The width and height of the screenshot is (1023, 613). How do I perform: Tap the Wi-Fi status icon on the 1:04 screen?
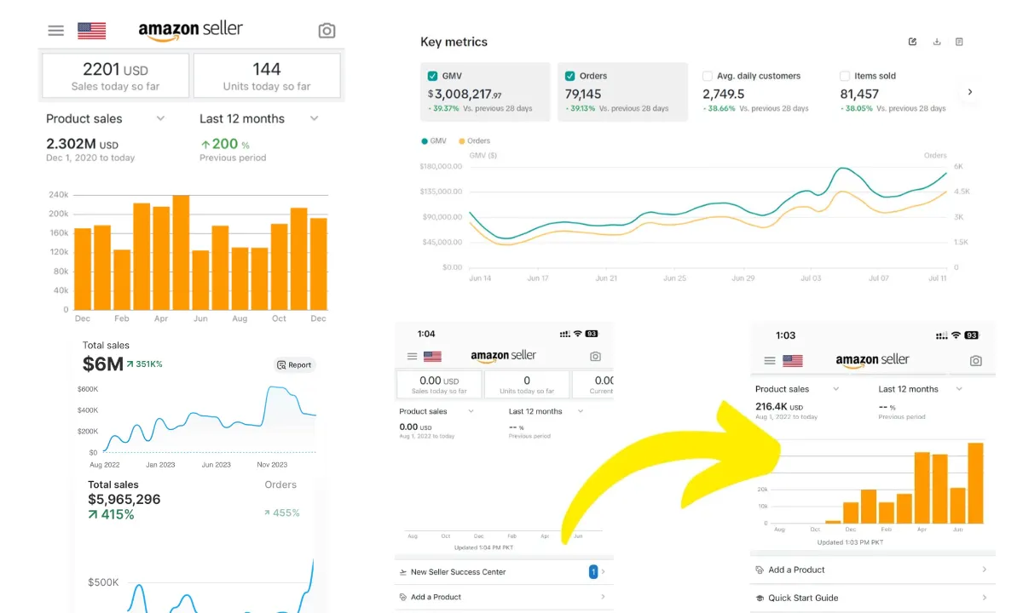tap(577, 334)
